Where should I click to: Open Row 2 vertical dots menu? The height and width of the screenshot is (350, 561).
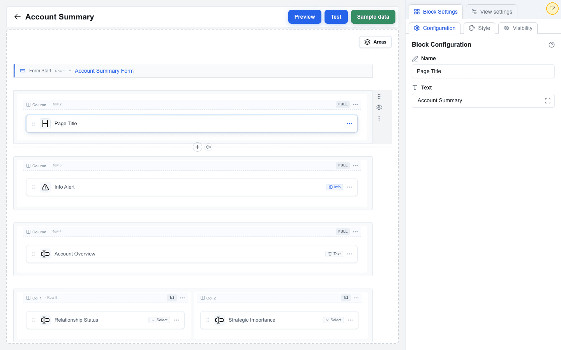(379, 118)
